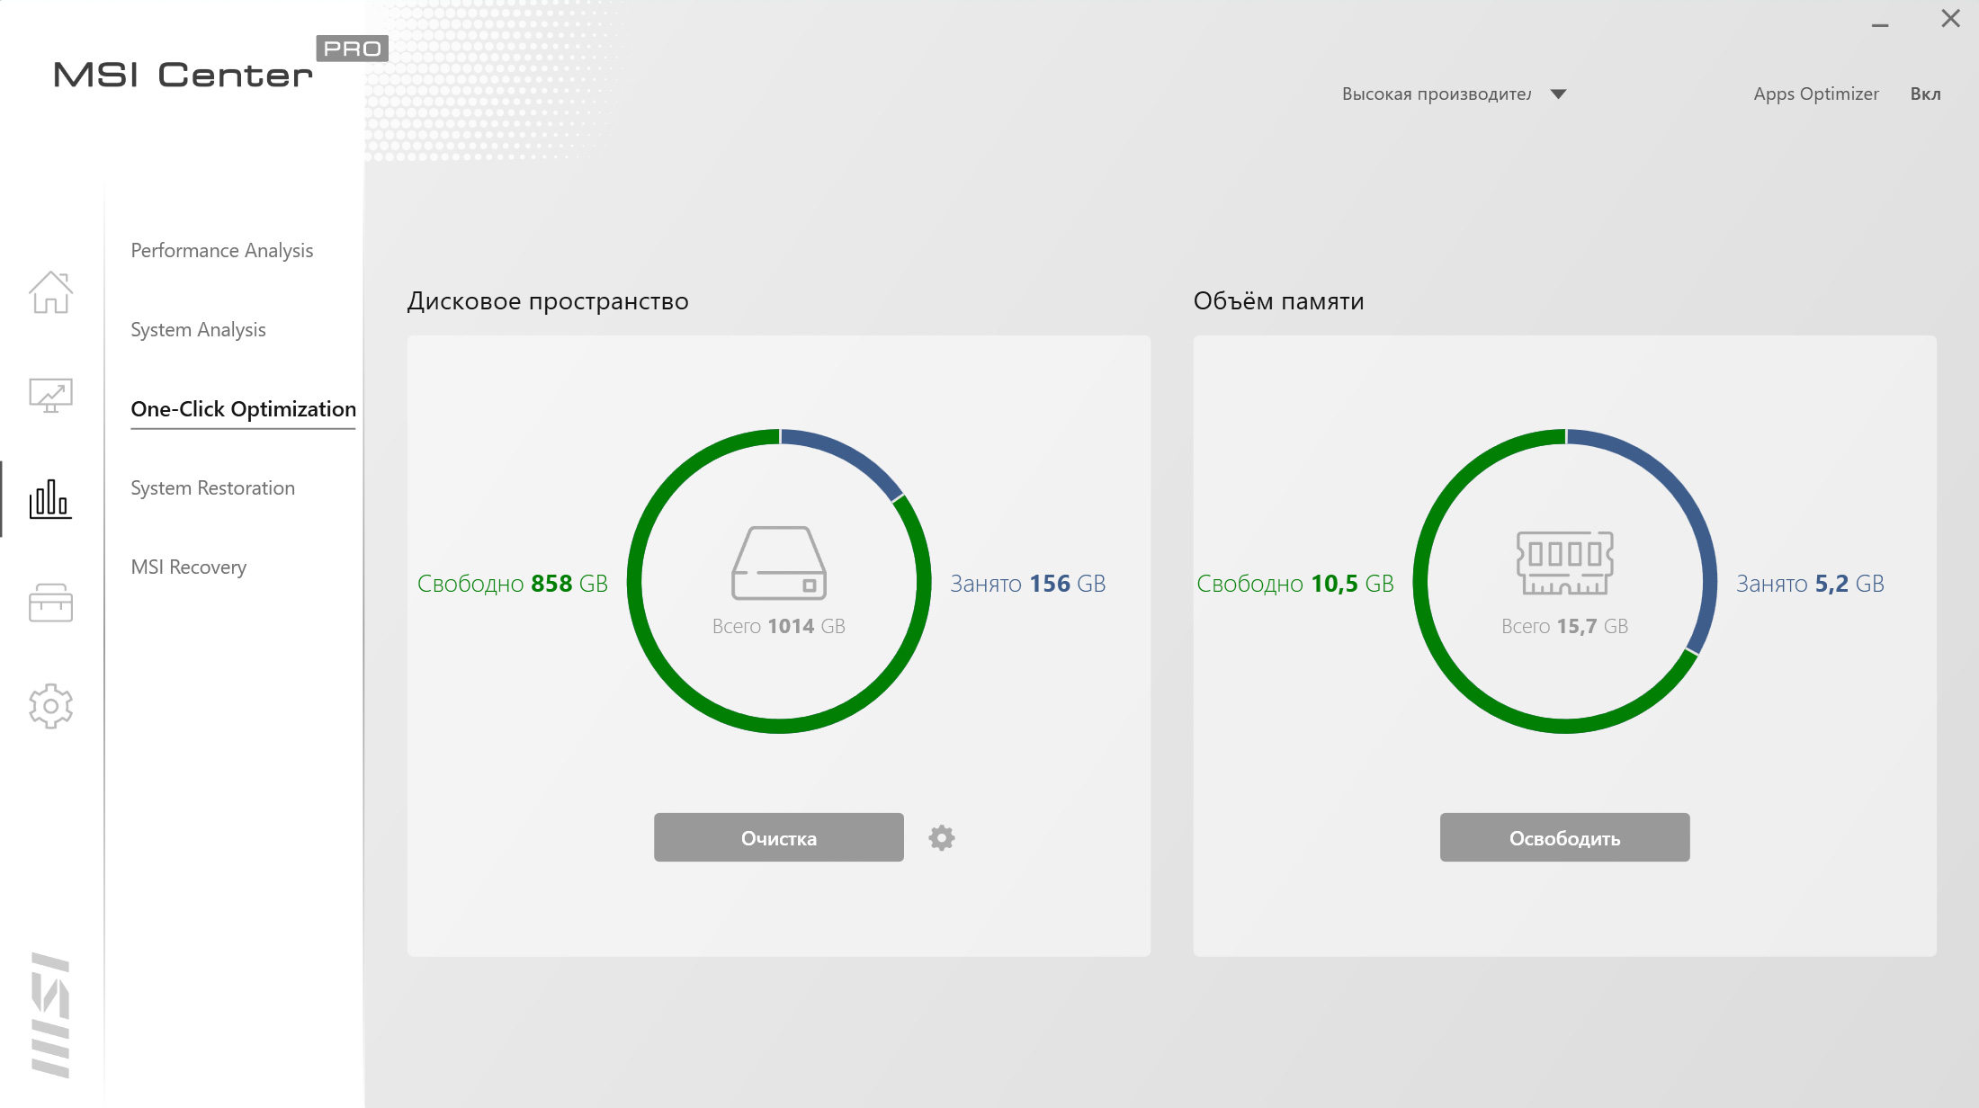Open the Settings gear in sidebar
This screenshot has height=1108, width=1979.
(50, 706)
